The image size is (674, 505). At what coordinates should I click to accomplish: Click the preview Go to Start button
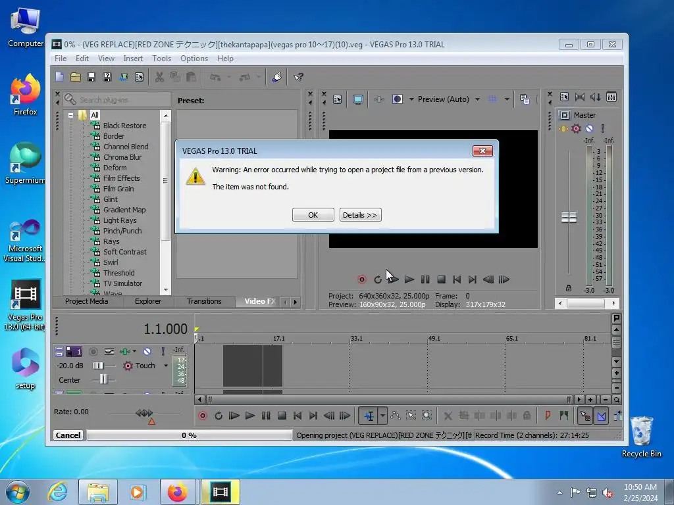tap(457, 279)
